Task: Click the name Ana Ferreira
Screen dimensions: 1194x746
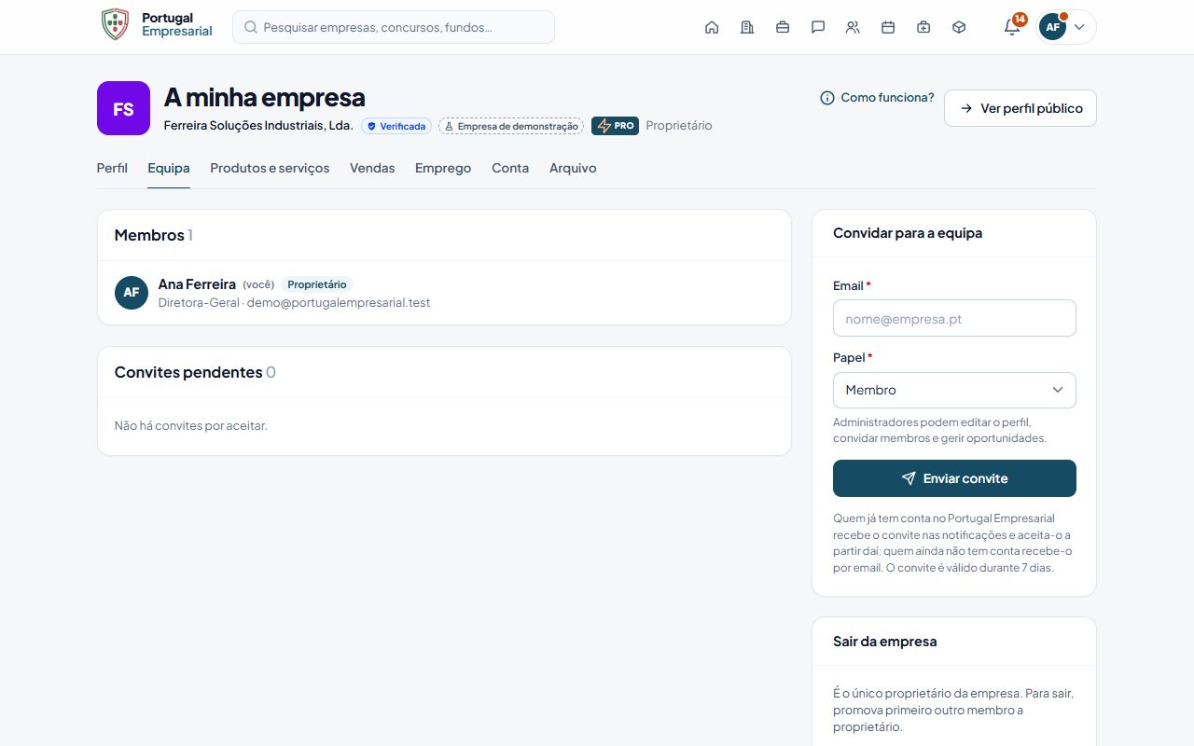Action: pos(197,284)
